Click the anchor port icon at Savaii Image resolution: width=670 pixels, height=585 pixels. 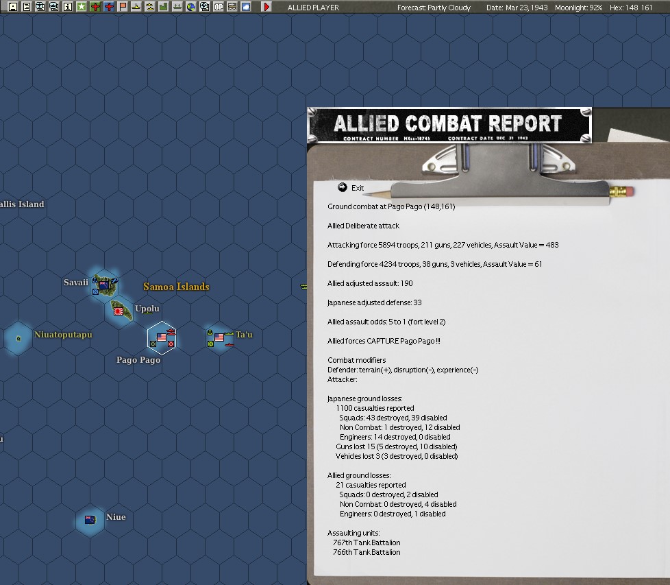pyautogui.click(x=95, y=280)
